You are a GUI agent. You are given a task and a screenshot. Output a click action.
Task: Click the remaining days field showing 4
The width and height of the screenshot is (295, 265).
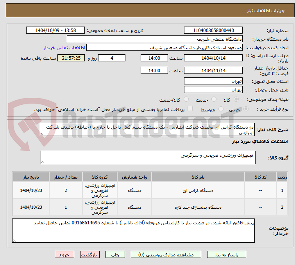pos(112,58)
